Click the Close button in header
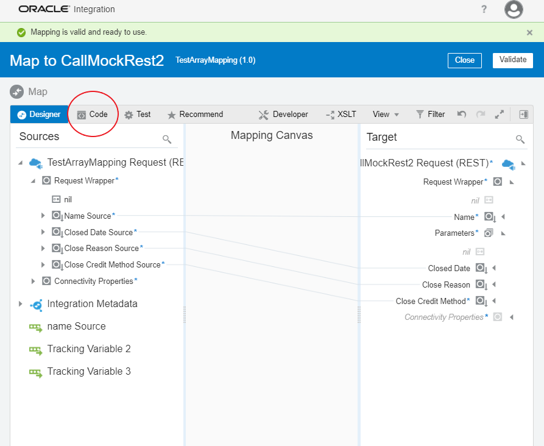544x446 pixels. 464,60
